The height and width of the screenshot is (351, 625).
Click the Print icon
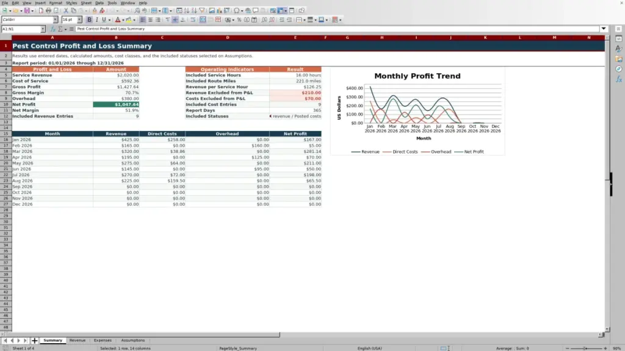click(x=49, y=11)
